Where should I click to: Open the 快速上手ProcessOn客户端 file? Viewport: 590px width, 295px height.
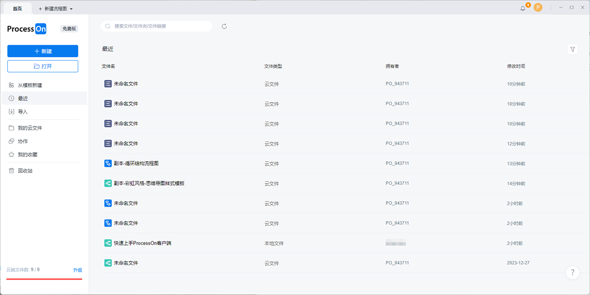pos(143,243)
